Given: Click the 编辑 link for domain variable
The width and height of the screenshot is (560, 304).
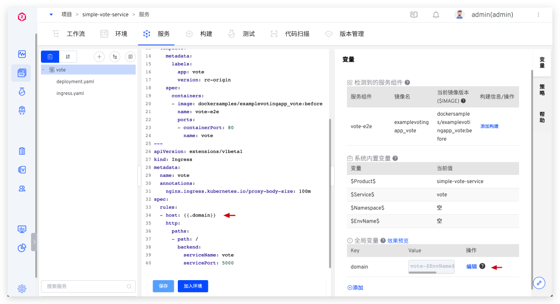Looking at the screenshot, I should (x=471, y=267).
